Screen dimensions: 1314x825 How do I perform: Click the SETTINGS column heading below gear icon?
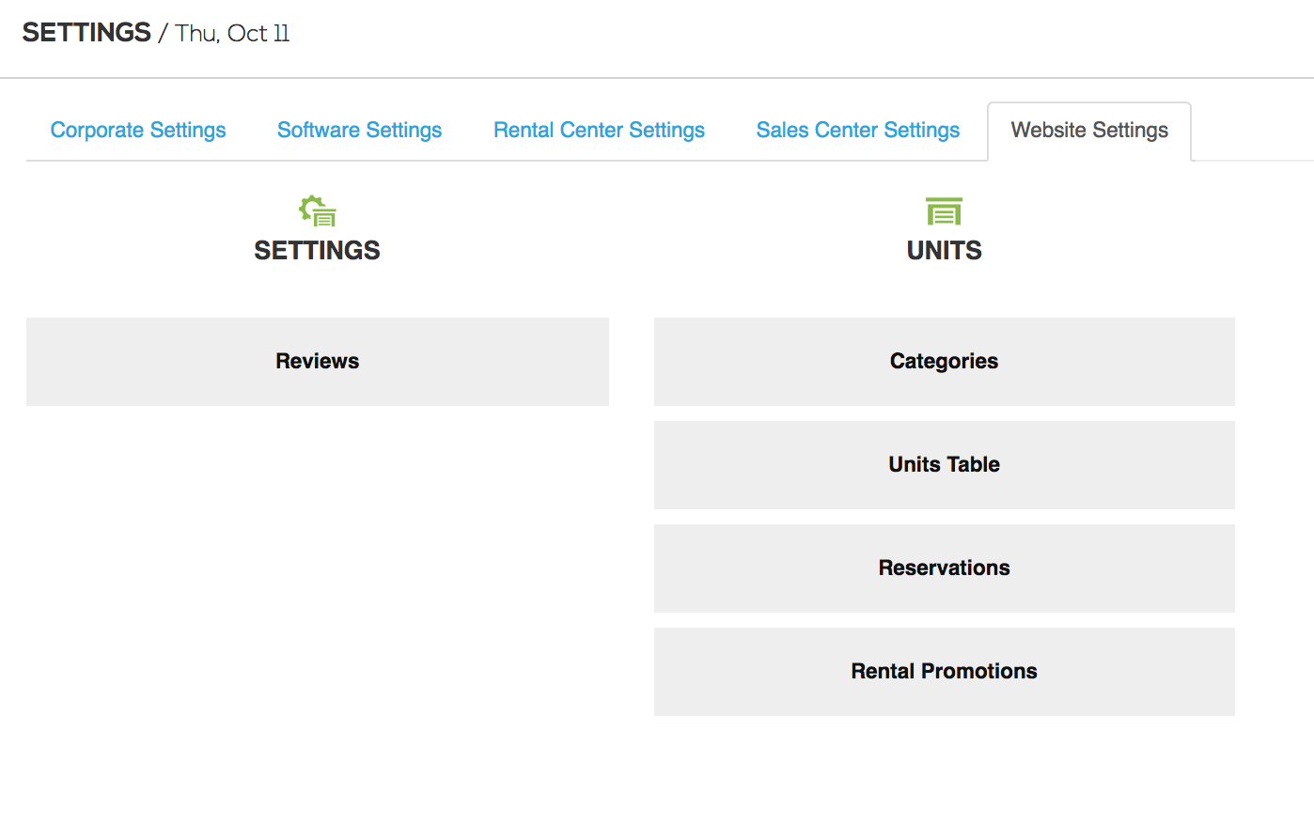pyautogui.click(x=318, y=251)
